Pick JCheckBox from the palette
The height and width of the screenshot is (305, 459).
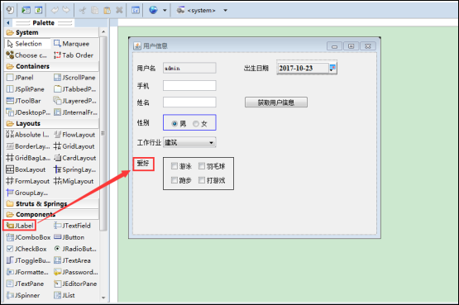(x=26, y=249)
